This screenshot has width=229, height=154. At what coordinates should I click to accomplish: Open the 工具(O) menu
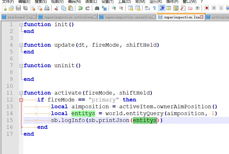click(x=124, y=2)
